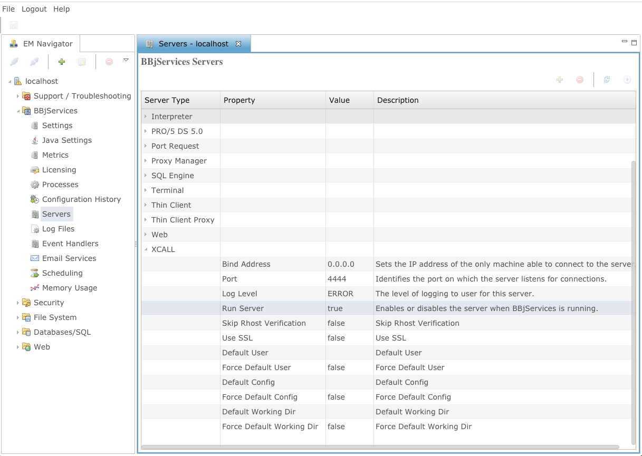Screen dimensions: 642x456
Task: Minimize the Servers editor panel
Action: point(625,42)
